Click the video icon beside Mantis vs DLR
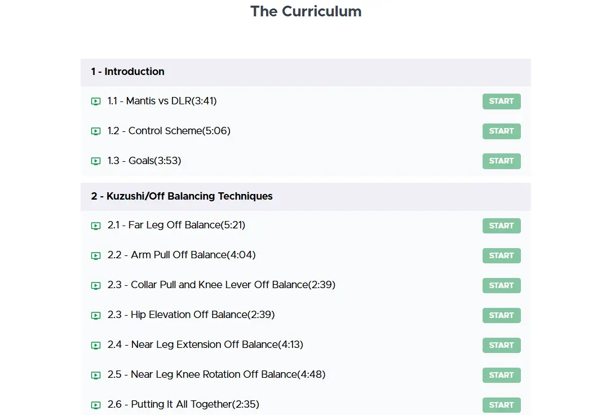 click(x=96, y=101)
